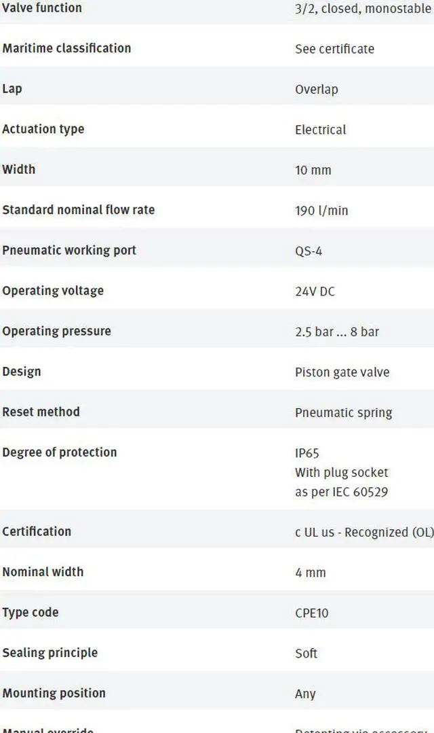The height and width of the screenshot is (733, 434).
Task: Click the Reset method label
Action: coord(41,412)
